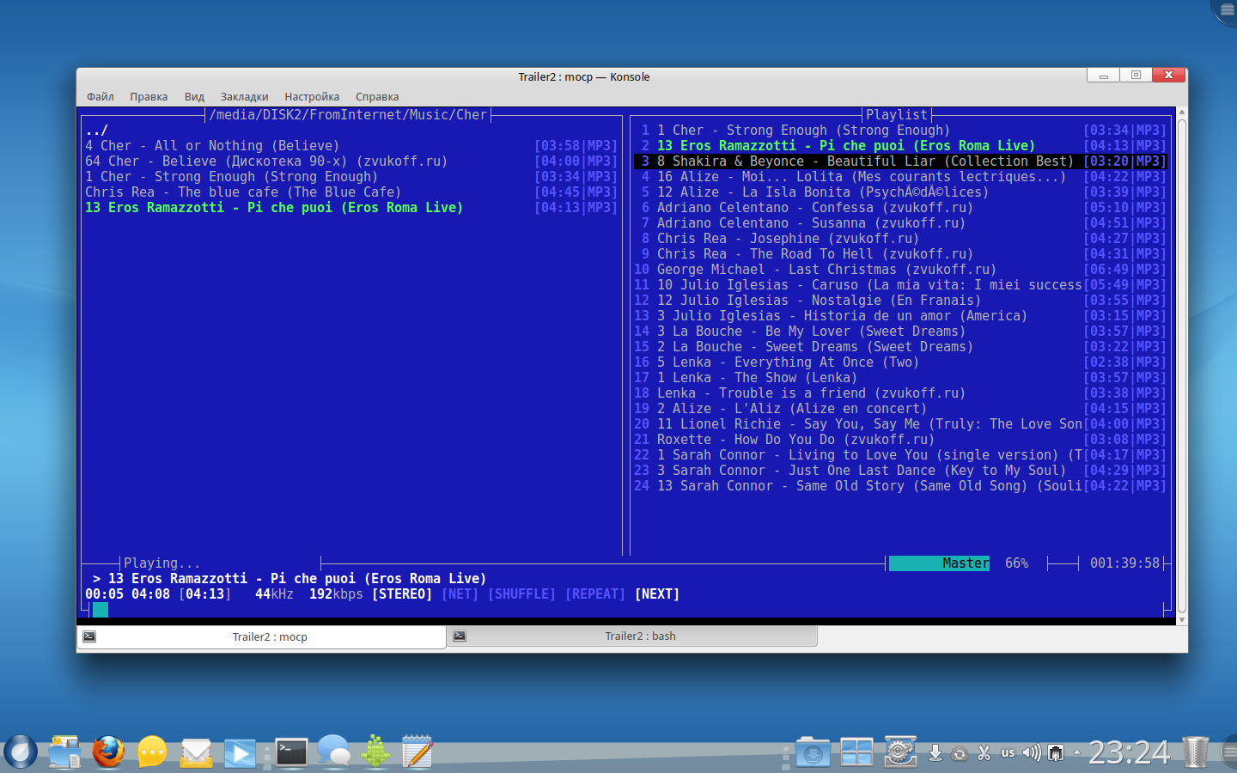The height and width of the screenshot is (773, 1237).
Task: Toggle REPEAT mode
Action: [x=595, y=594]
